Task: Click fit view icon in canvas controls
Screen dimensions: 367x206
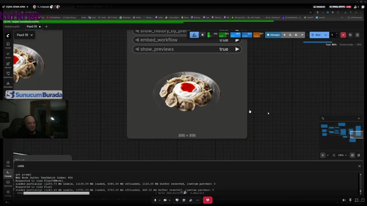Action: coord(334,155)
